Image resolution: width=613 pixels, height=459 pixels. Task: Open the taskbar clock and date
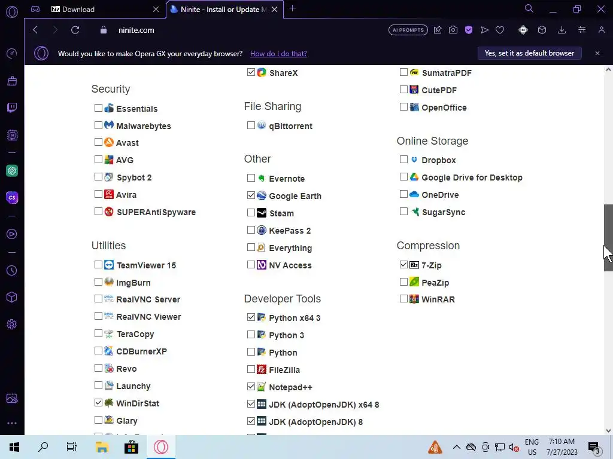pyautogui.click(x=562, y=447)
